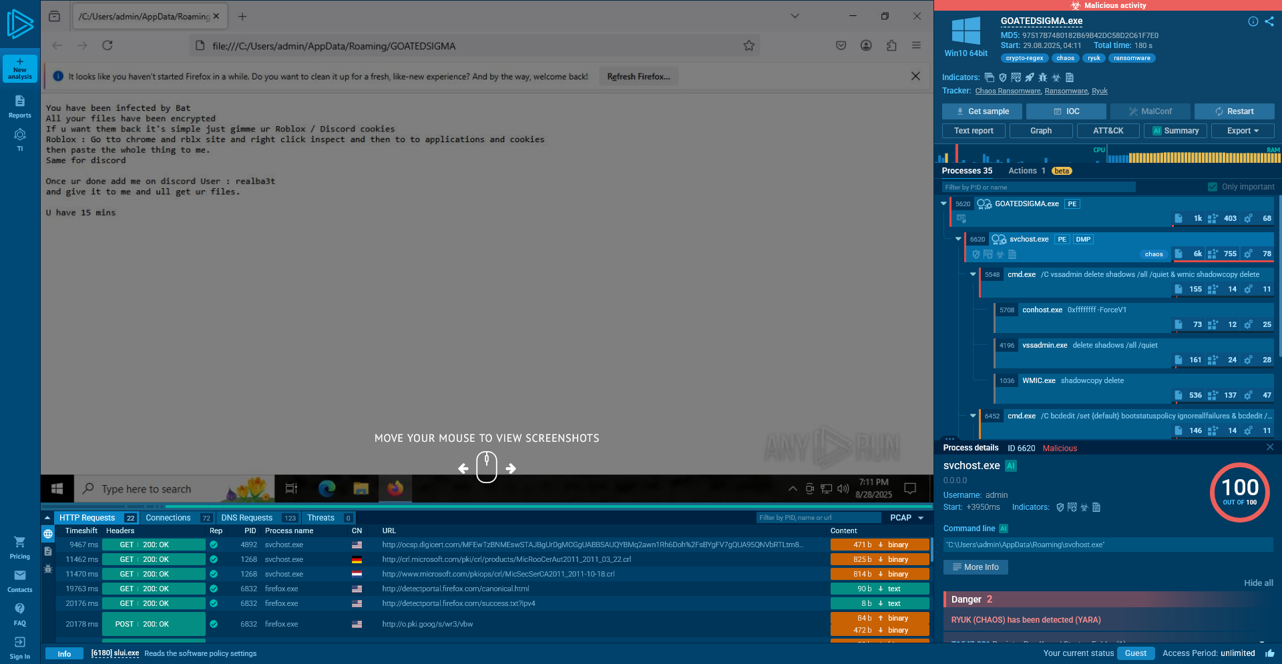Open the TI threat intelligence icon
The width and height of the screenshot is (1282, 664).
click(x=20, y=135)
